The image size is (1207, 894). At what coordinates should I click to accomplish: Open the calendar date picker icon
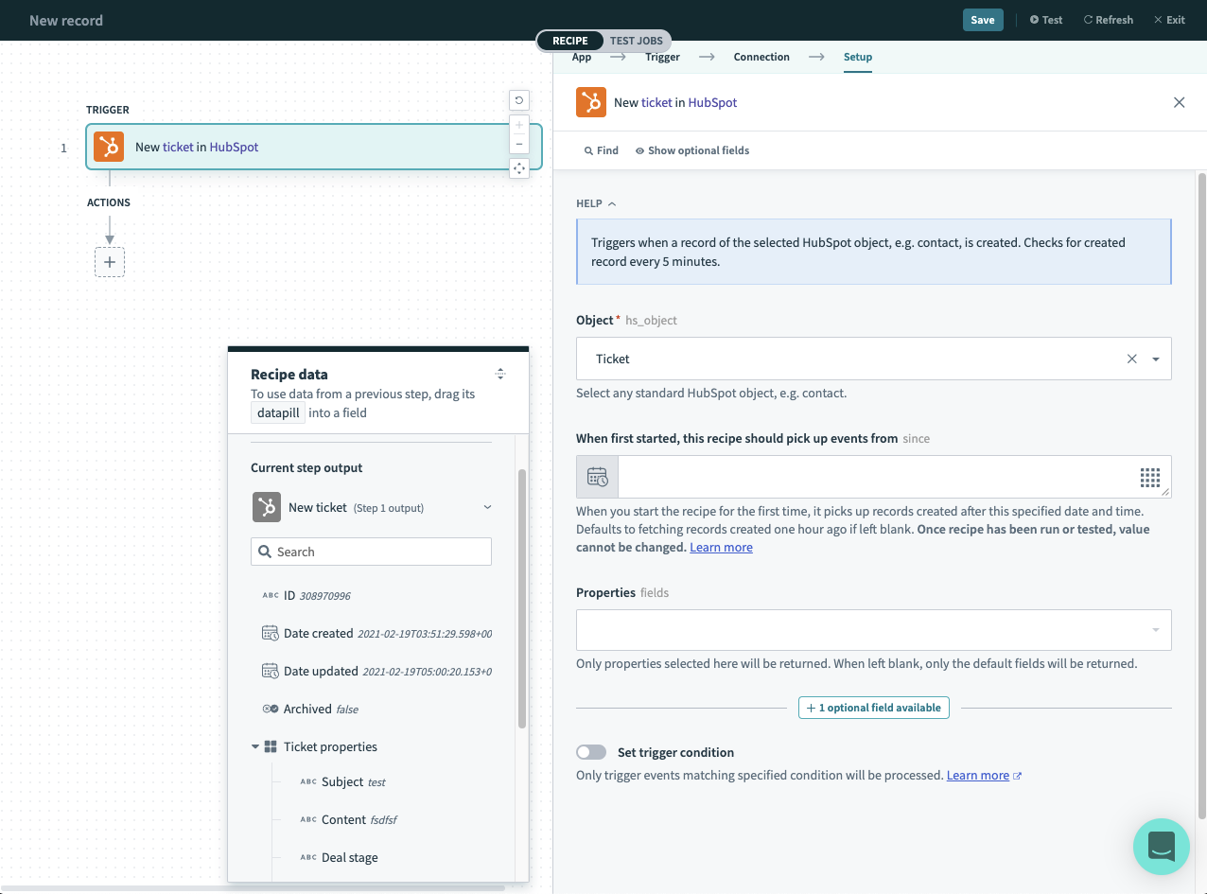click(597, 477)
